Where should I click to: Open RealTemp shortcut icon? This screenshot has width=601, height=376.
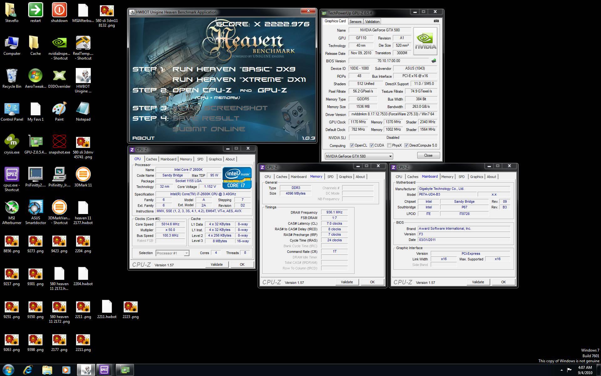[83, 43]
